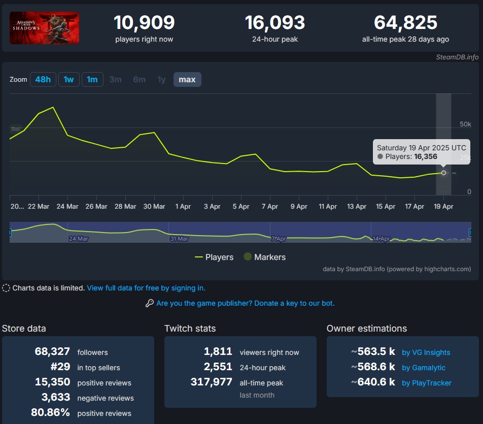Viewport: 483px width, 424px height.
Task: Choose the greyed-out 1y zoom option
Action: (x=161, y=80)
